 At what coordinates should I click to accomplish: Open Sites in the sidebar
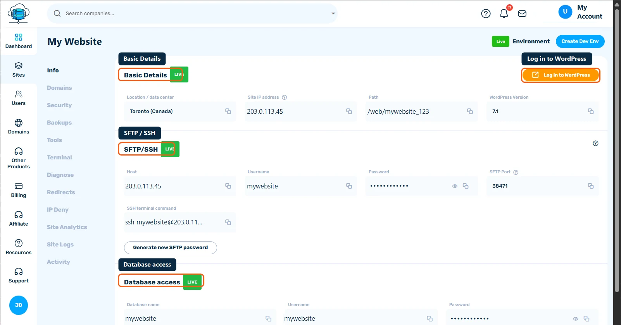[19, 70]
